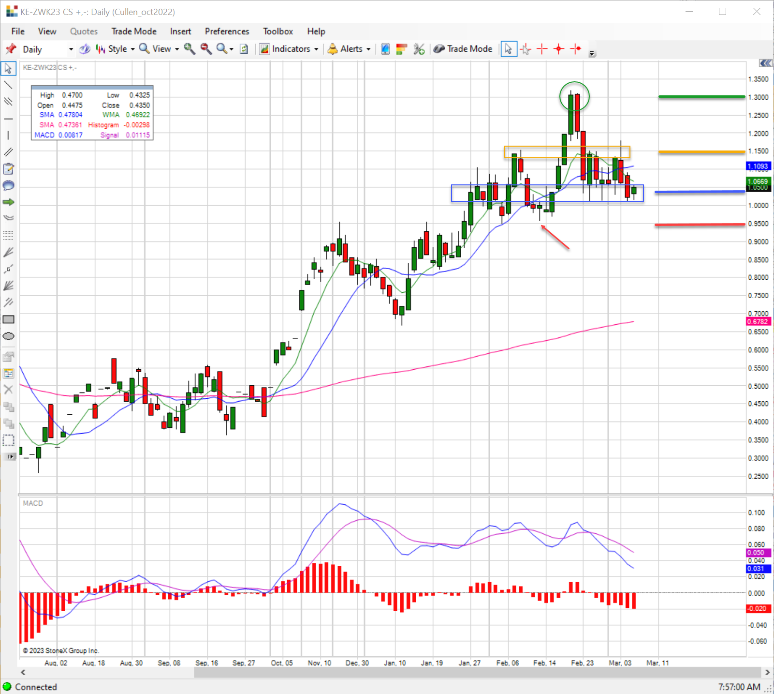Select the pointer tool in the left drawing toolbar
This screenshot has height=694, width=774.
pos(8,69)
